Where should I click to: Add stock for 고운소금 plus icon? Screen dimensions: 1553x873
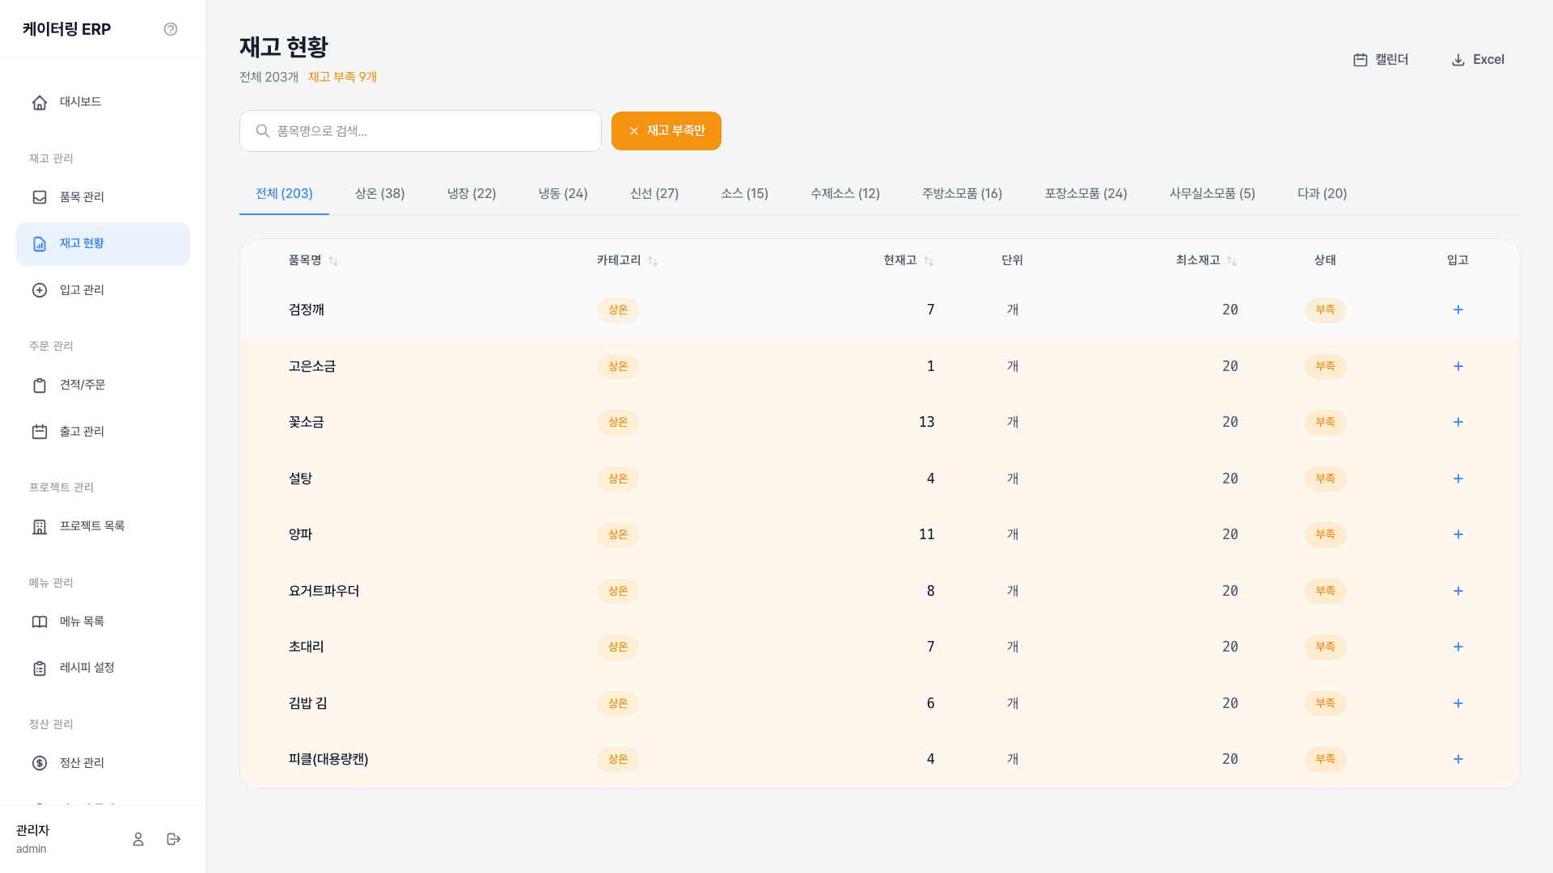(1458, 366)
